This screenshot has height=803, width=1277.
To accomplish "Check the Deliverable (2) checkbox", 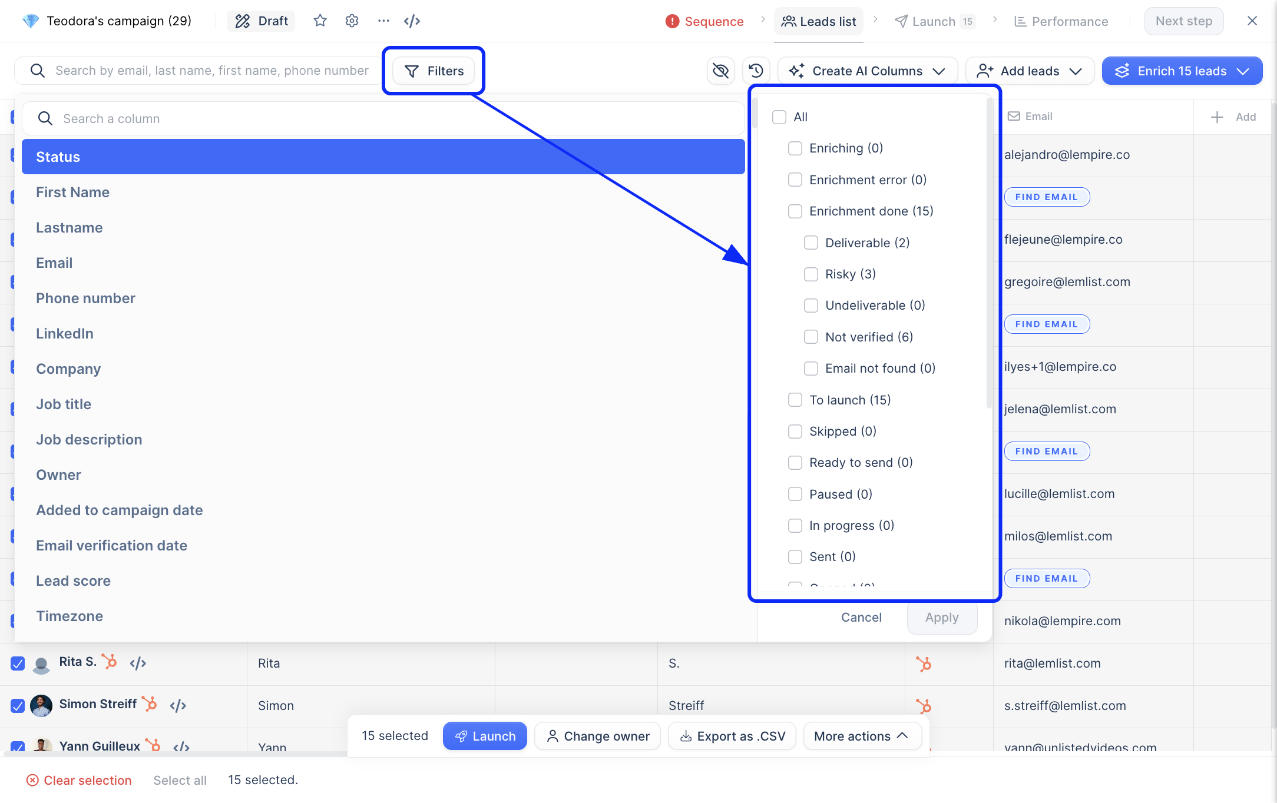I will click(x=811, y=243).
